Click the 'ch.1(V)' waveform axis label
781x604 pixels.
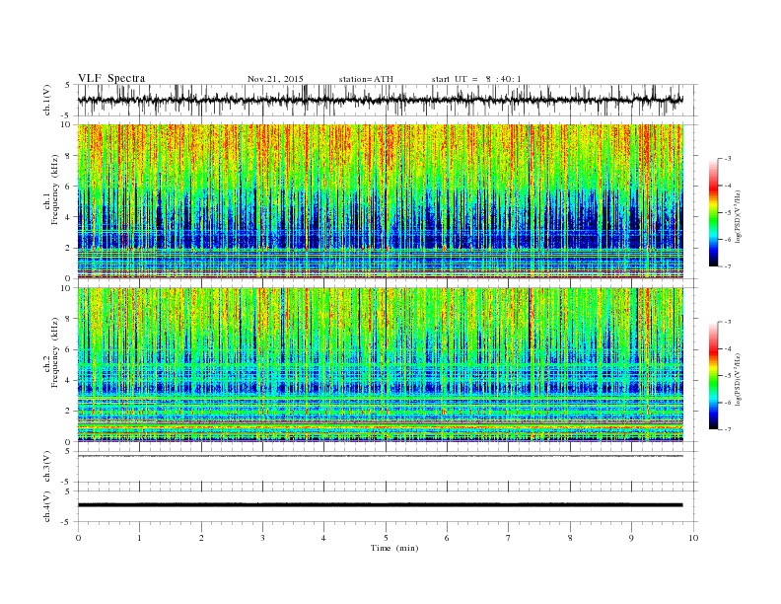pyautogui.click(x=47, y=100)
